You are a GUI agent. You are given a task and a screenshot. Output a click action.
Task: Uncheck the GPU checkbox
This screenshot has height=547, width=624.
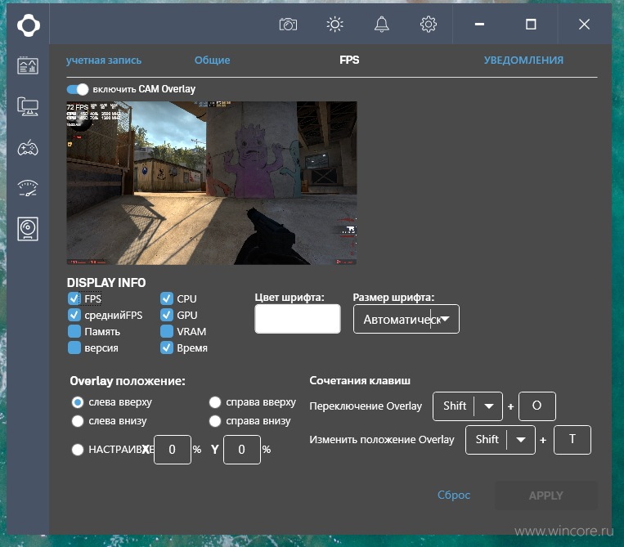167,315
